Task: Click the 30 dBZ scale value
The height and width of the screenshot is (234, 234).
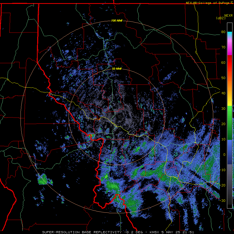Action: point(223,109)
